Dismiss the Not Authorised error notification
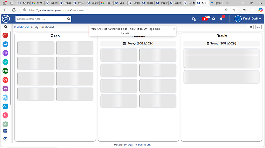265x148 pixels. (174, 29)
